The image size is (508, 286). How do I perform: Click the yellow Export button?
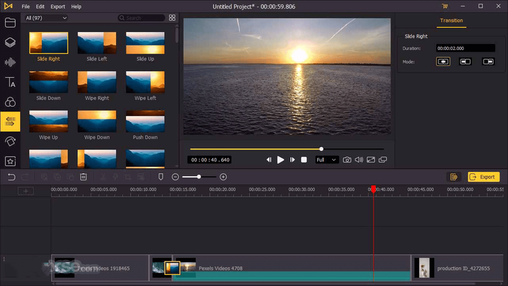484,177
